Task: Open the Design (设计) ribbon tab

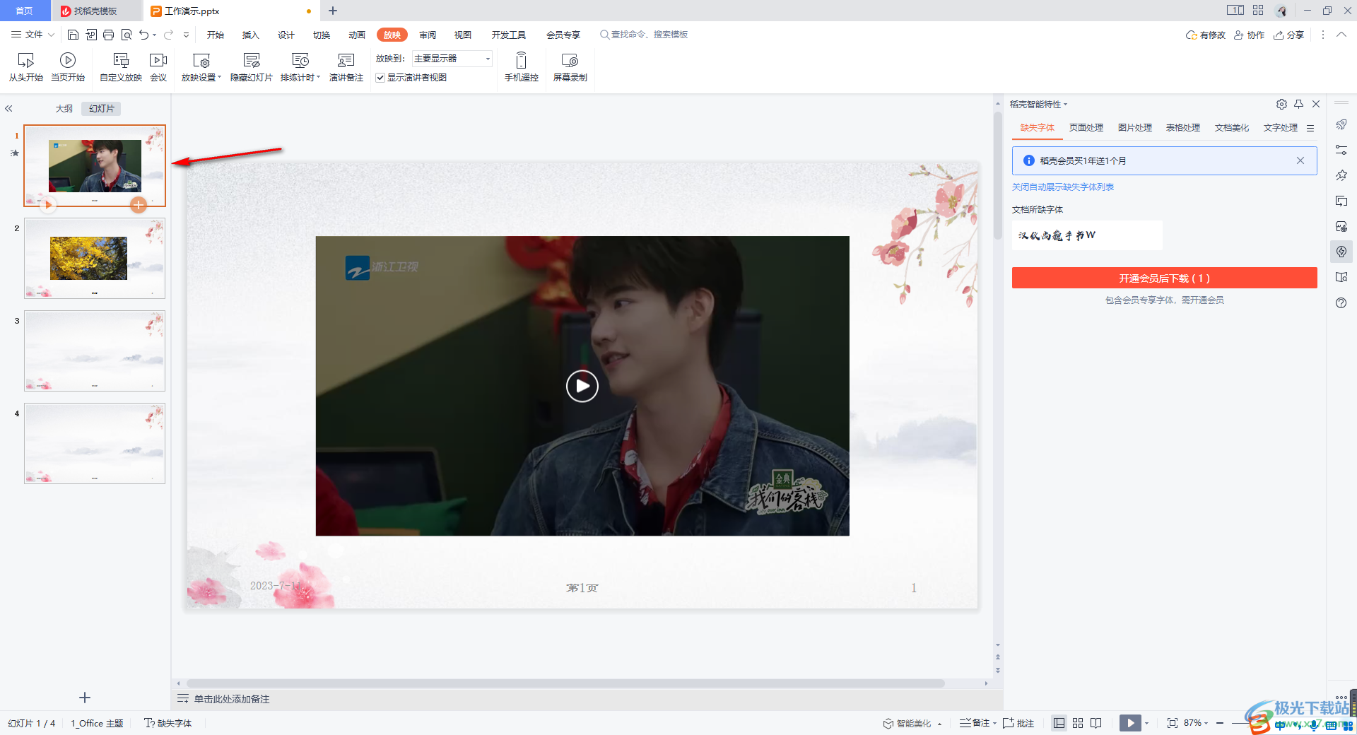Action: (286, 35)
